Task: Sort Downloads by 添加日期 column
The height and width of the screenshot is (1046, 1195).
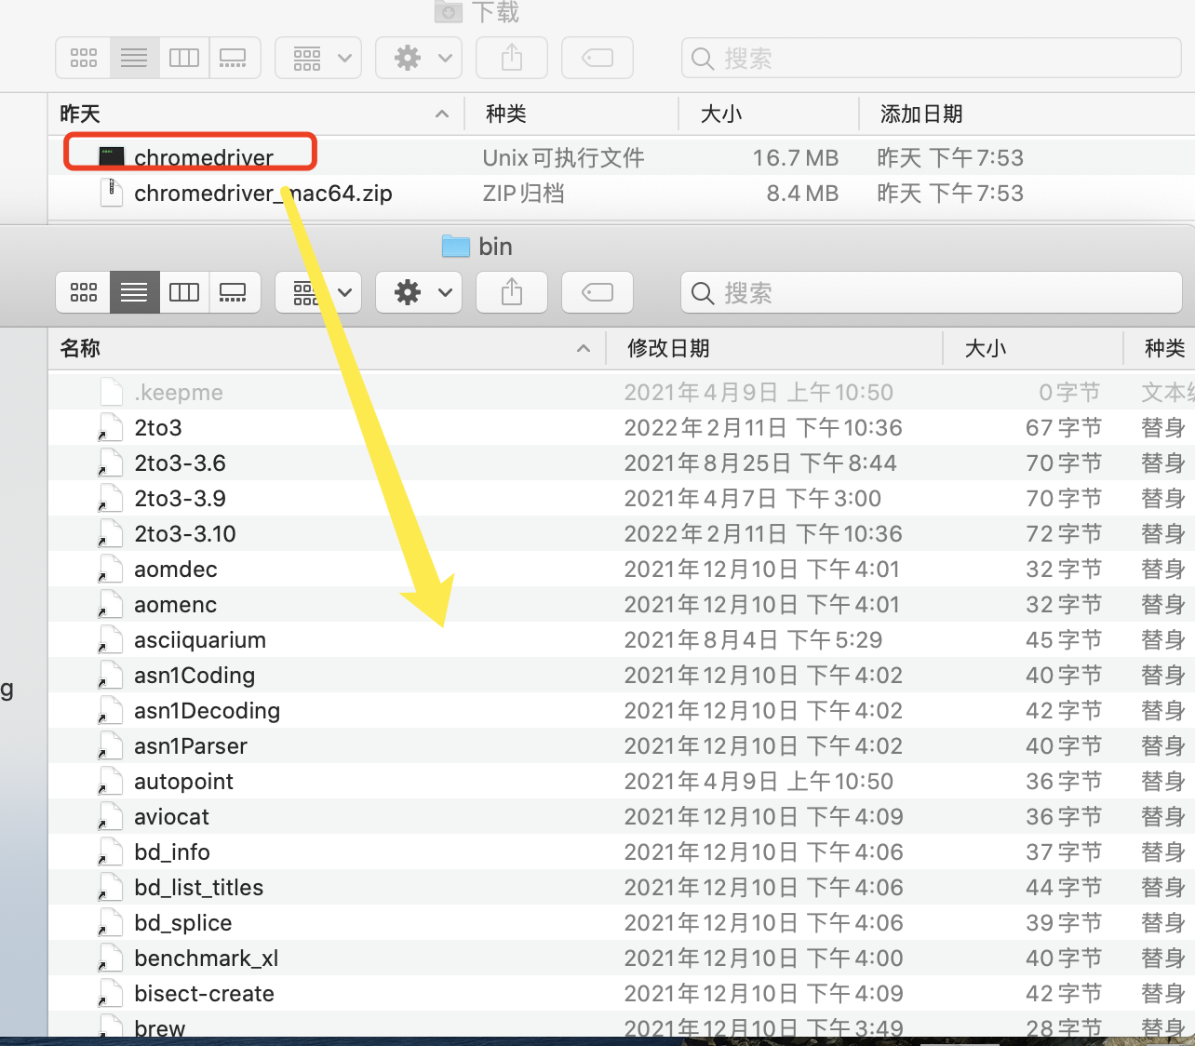Action: pos(1027,114)
